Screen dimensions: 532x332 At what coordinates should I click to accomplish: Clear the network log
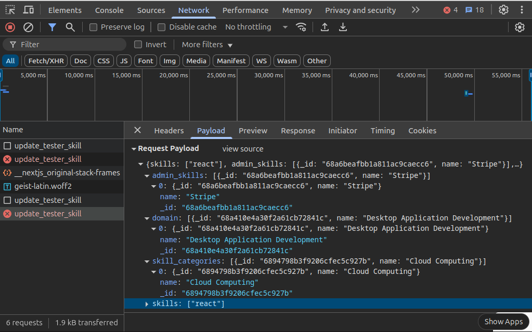coord(29,27)
